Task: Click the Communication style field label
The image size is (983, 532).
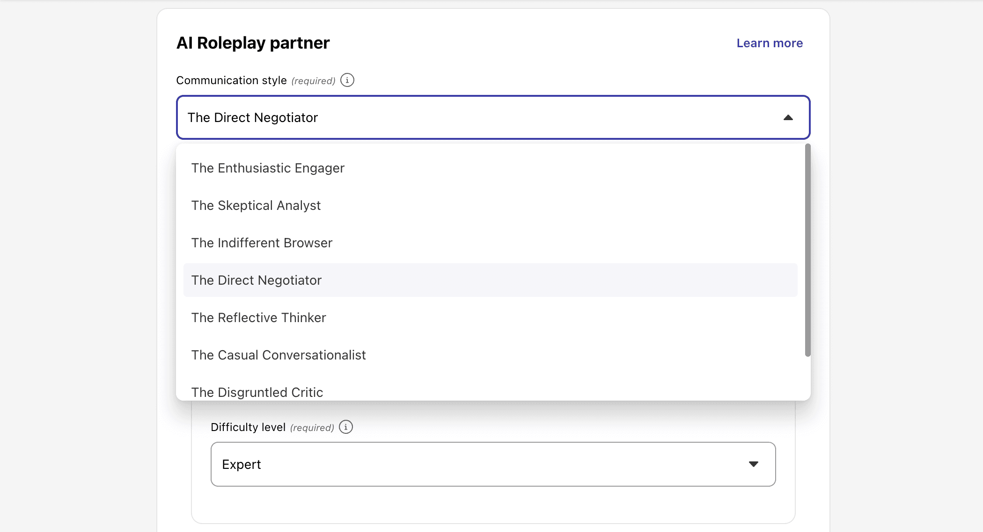Action: pyautogui.click(x=231, y=80)
